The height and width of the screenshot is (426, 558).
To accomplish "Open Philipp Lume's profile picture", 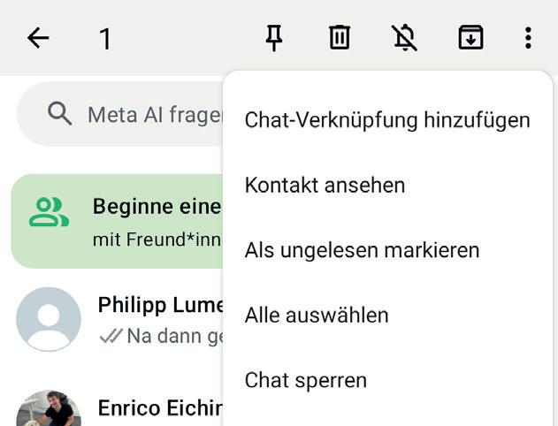I will pyautogui.click(x=49, y=319).
